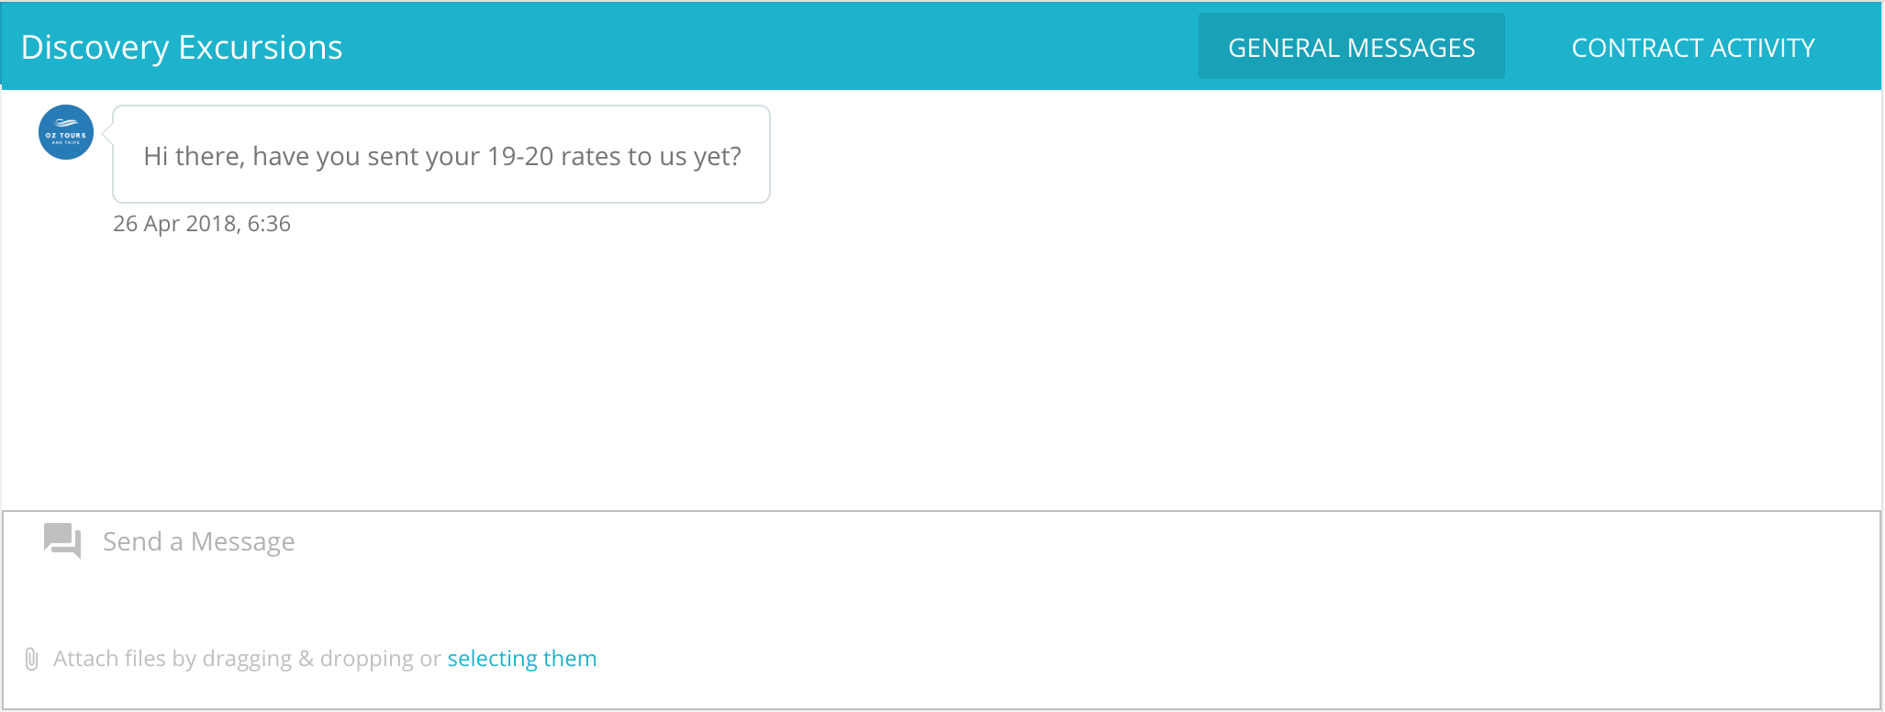Click the pointer tail of the message bubble
The width and height of the screenshot is (1885, 712).
click(107, 134)
